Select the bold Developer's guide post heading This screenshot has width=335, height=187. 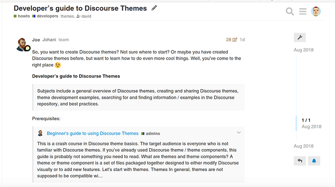point(76,76)
